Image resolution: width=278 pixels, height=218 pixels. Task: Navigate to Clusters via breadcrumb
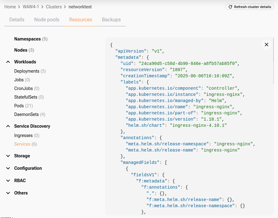pos(54,6)
